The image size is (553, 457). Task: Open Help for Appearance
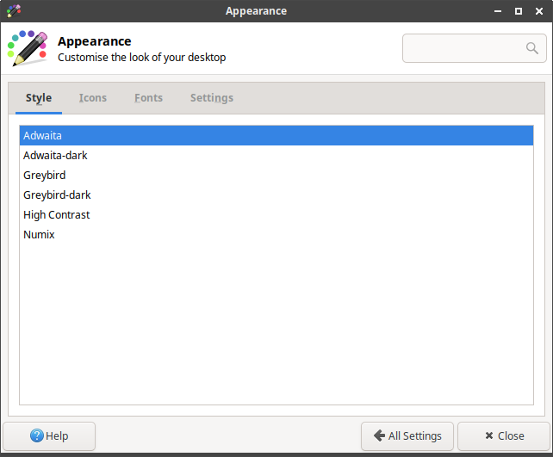point(49,435)
